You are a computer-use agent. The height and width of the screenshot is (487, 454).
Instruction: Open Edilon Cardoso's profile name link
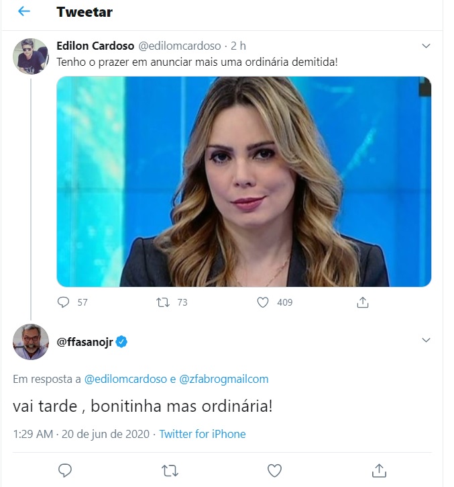[x=95, y=46]
